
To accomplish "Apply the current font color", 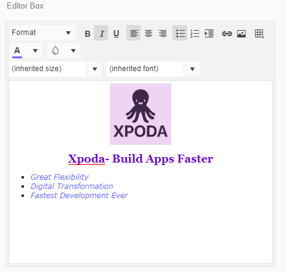I will click(x=17, y=51).
